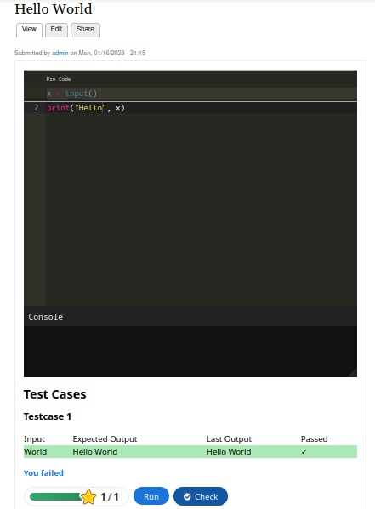
Task: Click the 'Pre Code' label
Action: pos(59,79)
